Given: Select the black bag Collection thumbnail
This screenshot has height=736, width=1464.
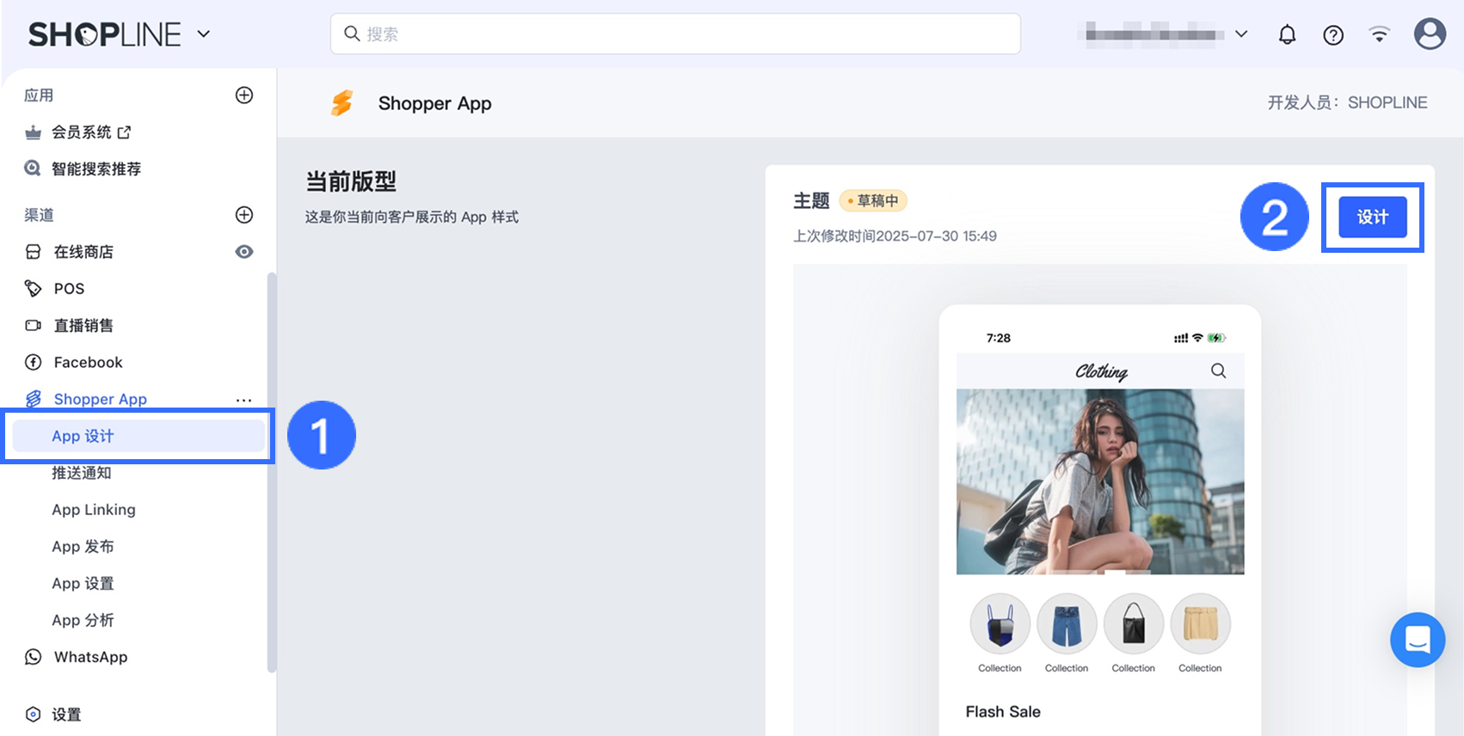Looking at the screenshot, I should [x=1134, y=623].
